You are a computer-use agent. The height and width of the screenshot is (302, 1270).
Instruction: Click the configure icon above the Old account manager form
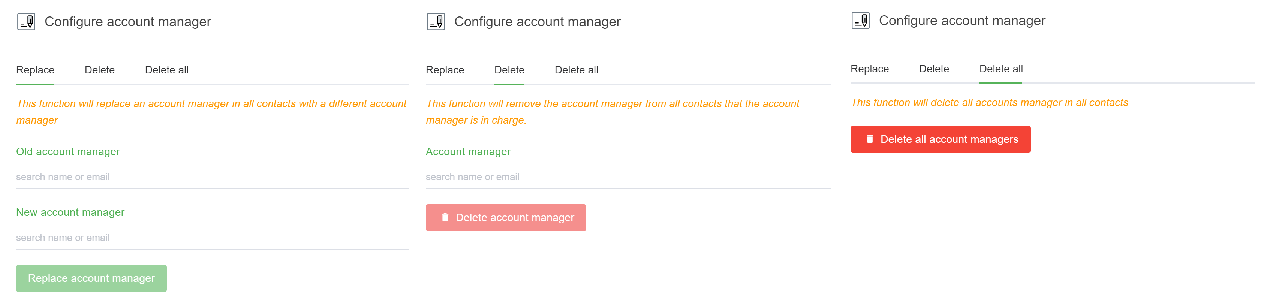(26, 22)
